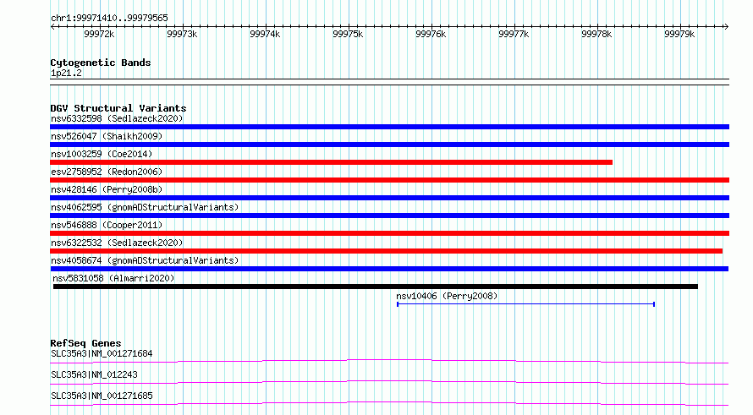
Task: Click the 99979k ruler tick label
Action: pyautogui.click(x=679, y=34)
